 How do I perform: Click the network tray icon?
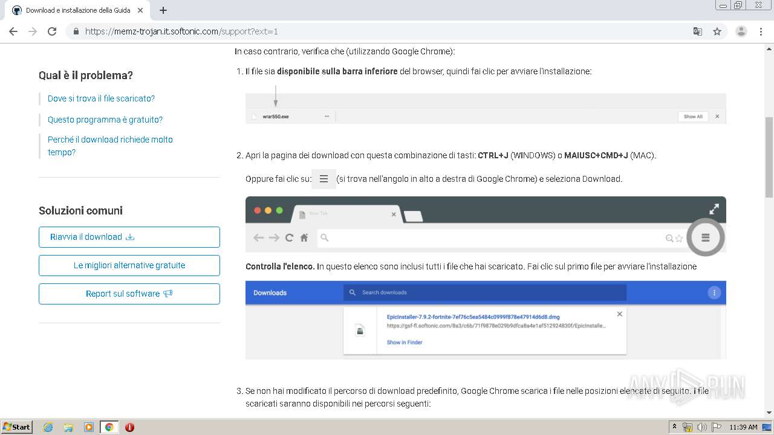(x=688, y=427)
